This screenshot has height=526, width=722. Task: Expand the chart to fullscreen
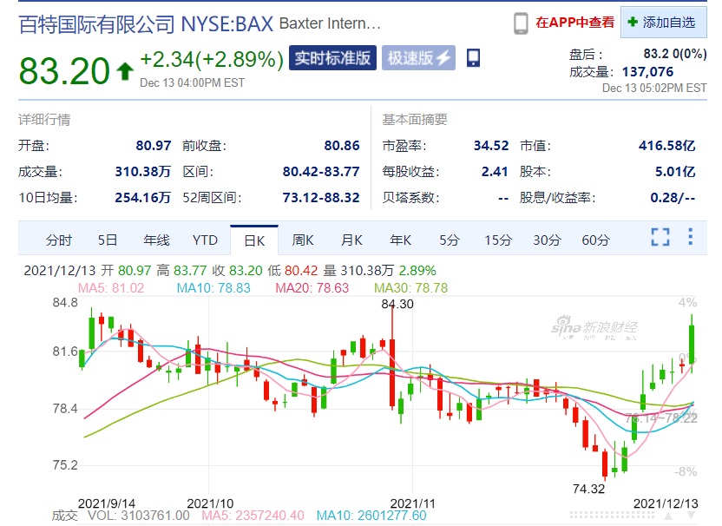tap(660, 237)
